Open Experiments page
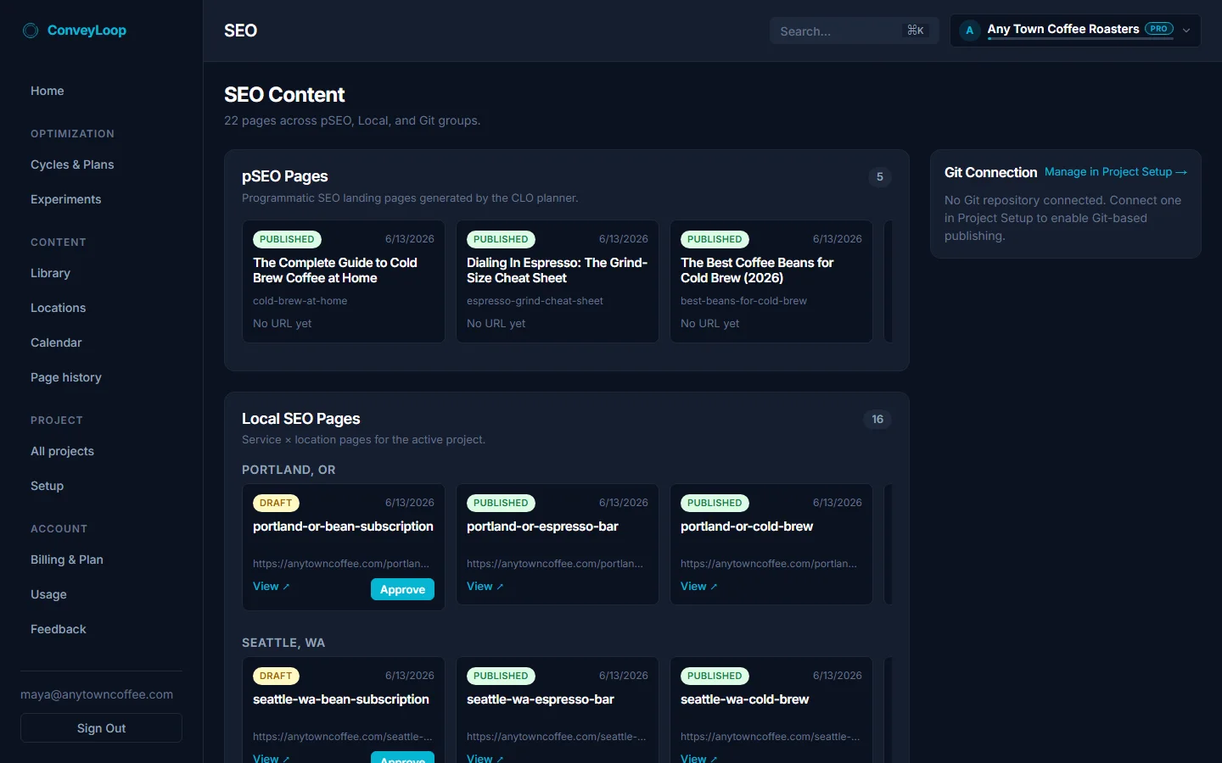The width and height of the screenshot is (1222, 763). (66, 199)
